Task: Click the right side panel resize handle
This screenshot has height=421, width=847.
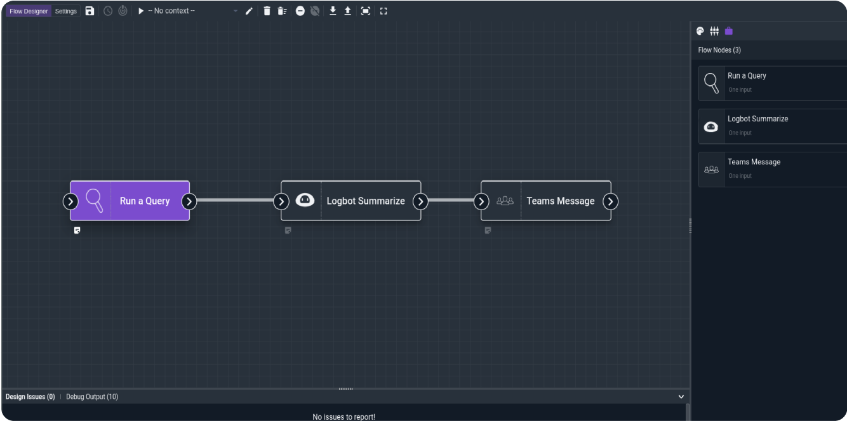Action: coord(690,226)
